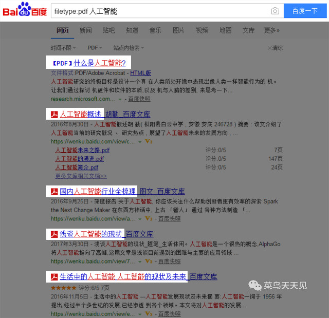Image resolution: width=329 pixels, height=318 pixels.
Task: Open result 生活中的人工智能 人工智能的现状及未来
Action: [x=123, y=277]
